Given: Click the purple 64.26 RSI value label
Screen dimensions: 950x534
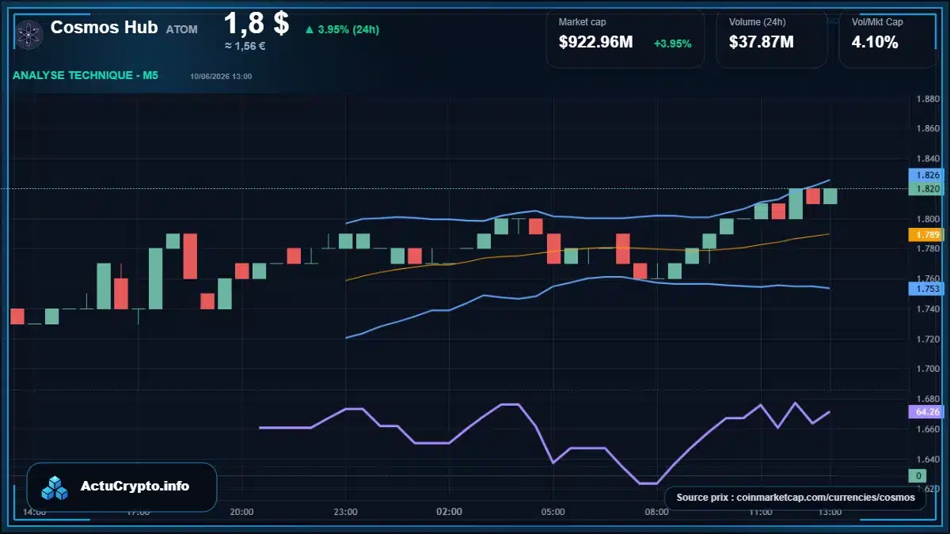Looking at the screenshot, I should (927, 411).
